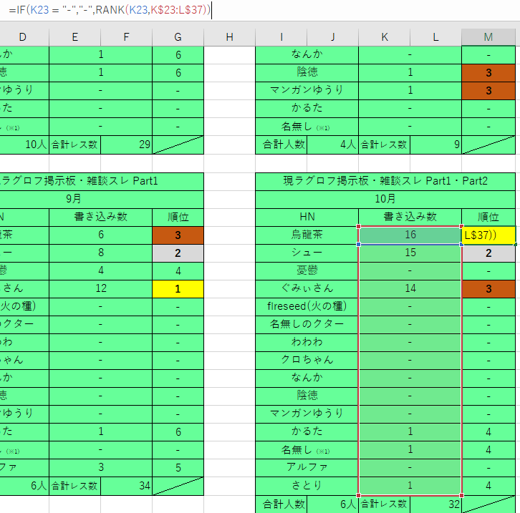Select column I header

(x=281, y=36)
